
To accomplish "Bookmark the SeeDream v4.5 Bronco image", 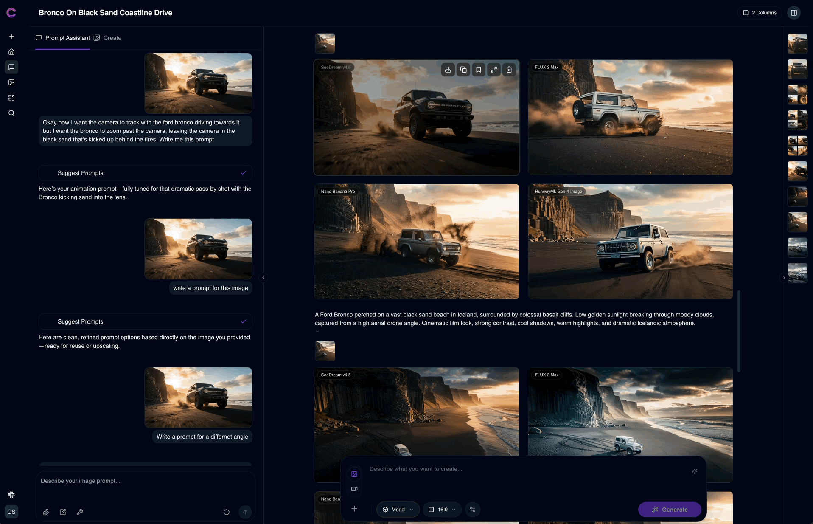I will pos(479,70).
